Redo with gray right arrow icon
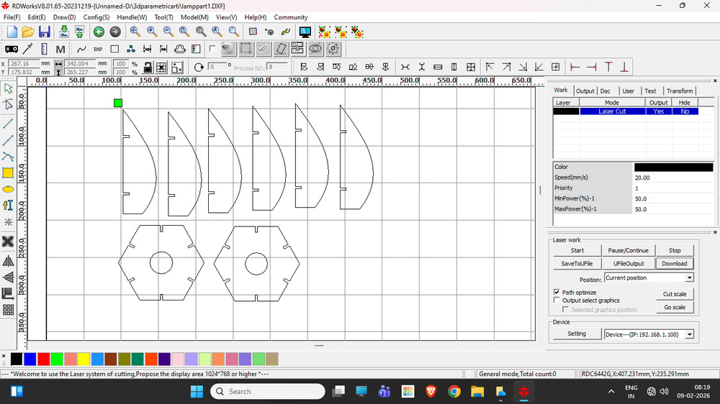 click(x=115, y=32)
